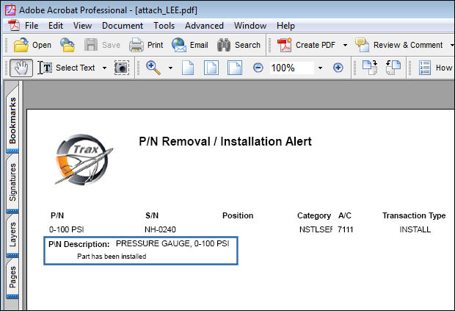The image size is (455, 311).
Task: Select the Select Text tool icon
Action: point(45,68)
